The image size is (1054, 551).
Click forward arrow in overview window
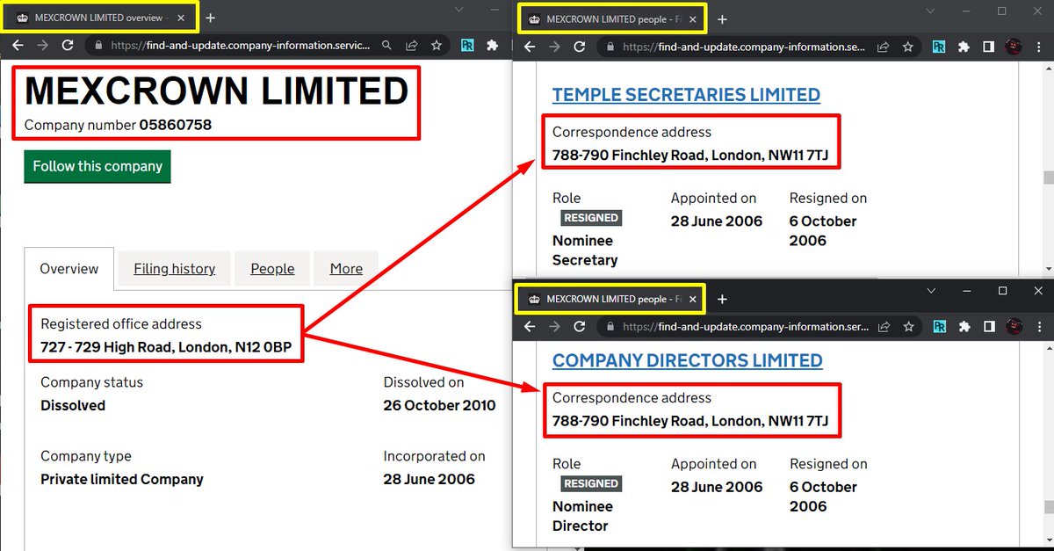point(42,45)
